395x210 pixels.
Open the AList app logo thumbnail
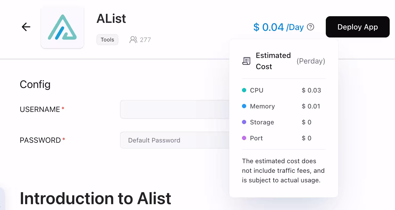pyautogui.click(x=62, y=27)
